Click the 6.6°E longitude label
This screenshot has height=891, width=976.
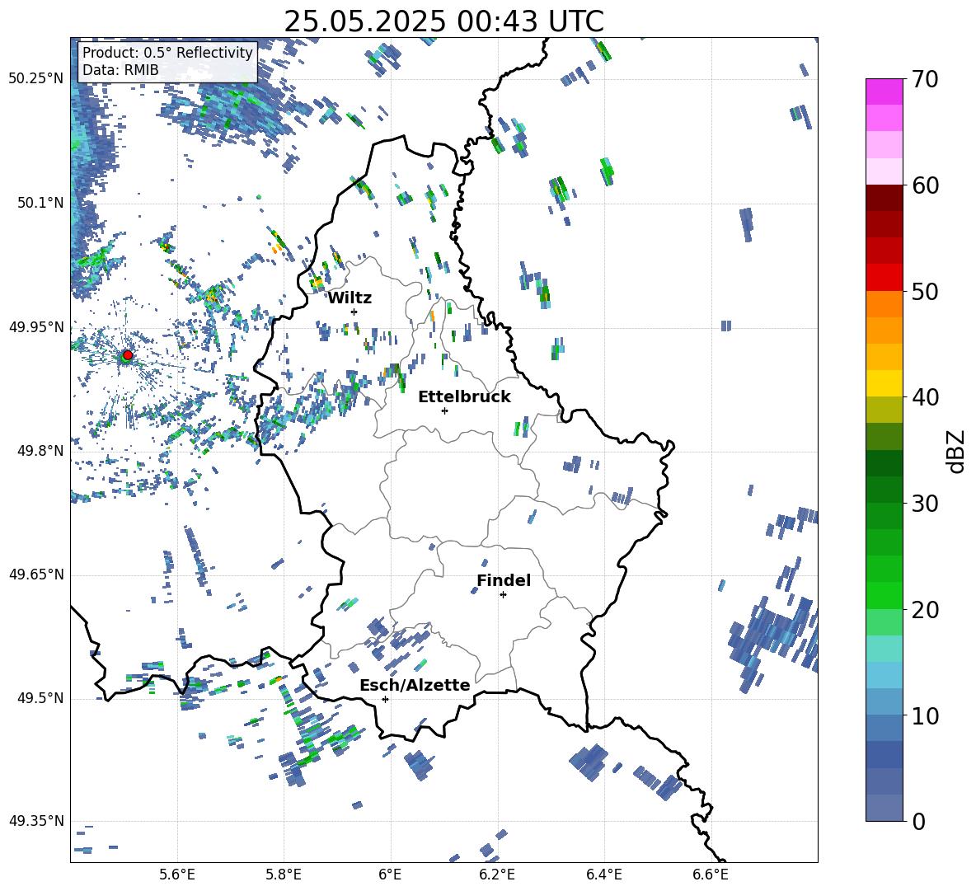711,875
